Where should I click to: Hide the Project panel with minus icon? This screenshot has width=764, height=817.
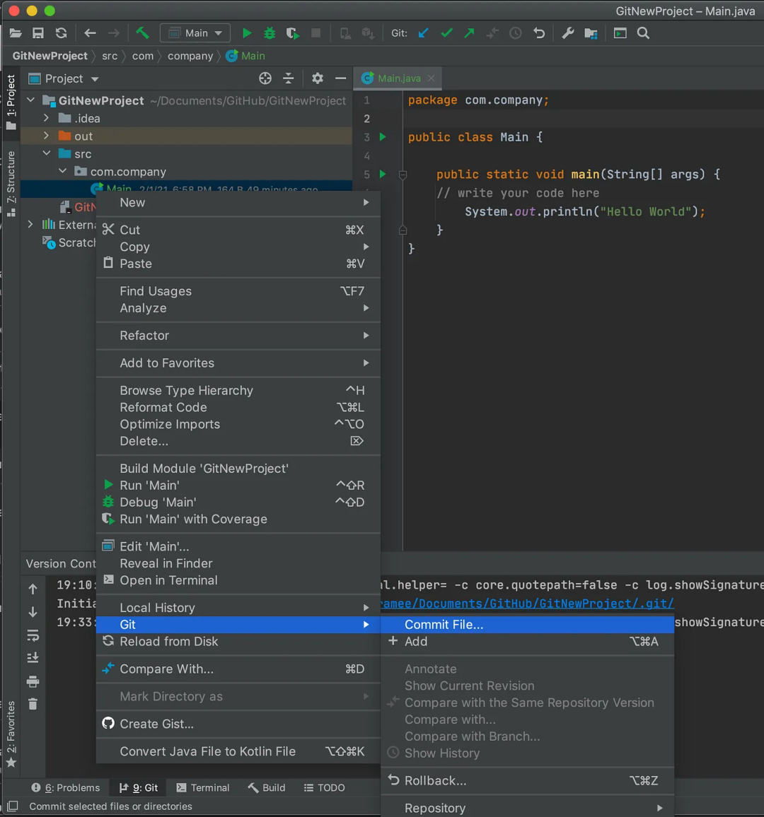pyautogui.click(x=340, y=78)
